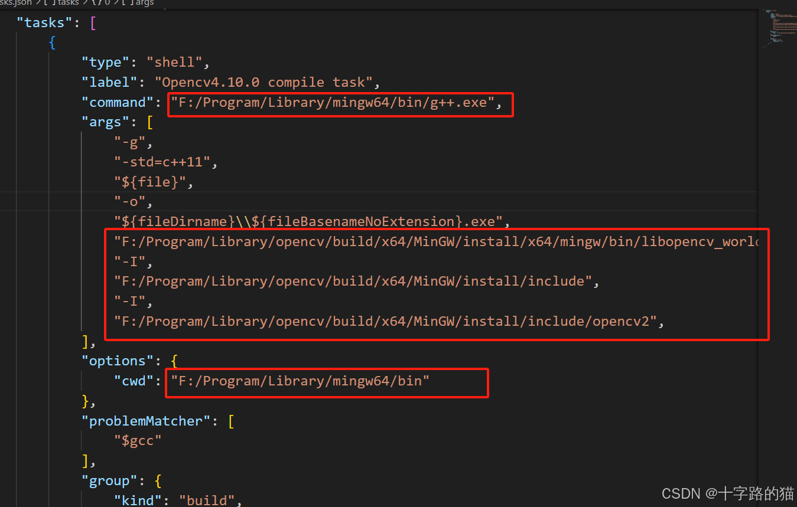The image size is (797, 507).
Task: Select the "${file}" argument
Action: 151,182
